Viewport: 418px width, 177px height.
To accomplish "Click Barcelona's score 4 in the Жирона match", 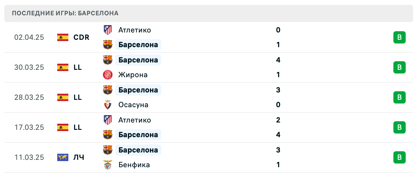I will [x=278, y=60].
